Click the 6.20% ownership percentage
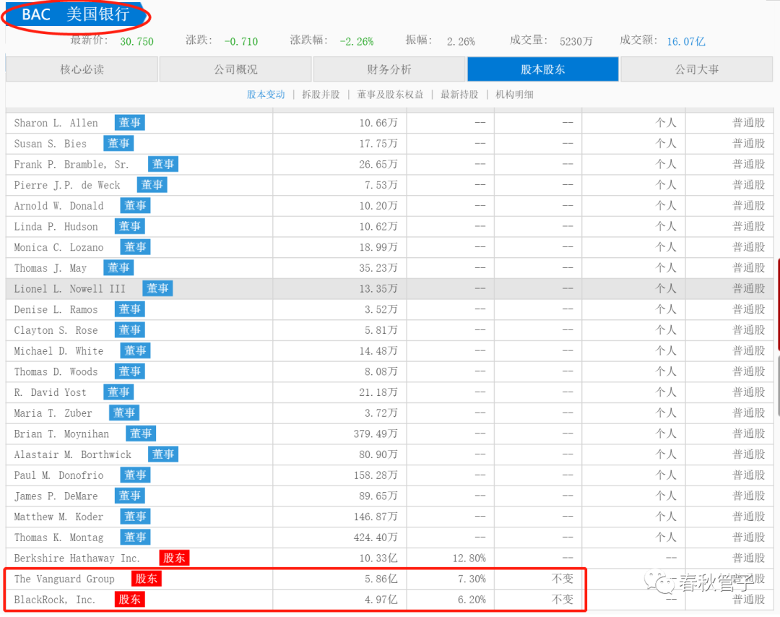The image size is (780, 617). (472, 600)
